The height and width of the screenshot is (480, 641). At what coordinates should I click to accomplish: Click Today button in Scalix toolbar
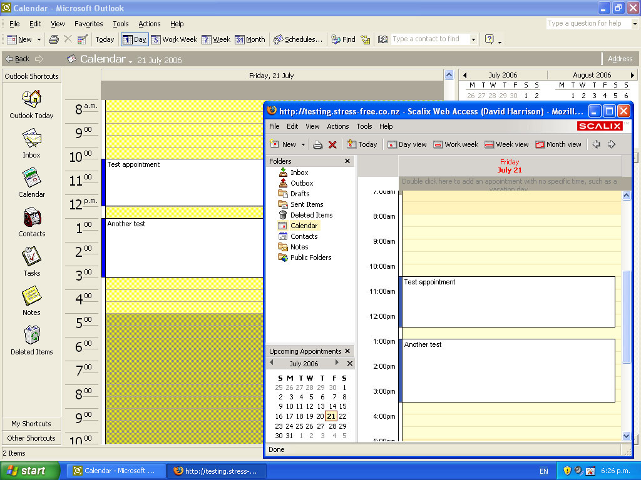coord(362,144)
